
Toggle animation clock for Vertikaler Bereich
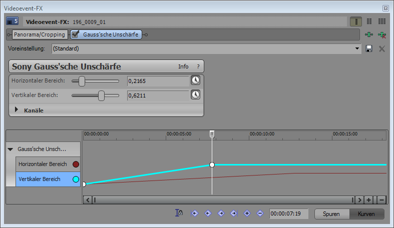click(195, 94)
